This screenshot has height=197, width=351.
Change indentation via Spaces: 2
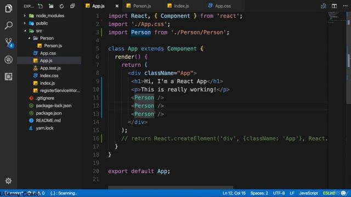click(x=259, y=193)
